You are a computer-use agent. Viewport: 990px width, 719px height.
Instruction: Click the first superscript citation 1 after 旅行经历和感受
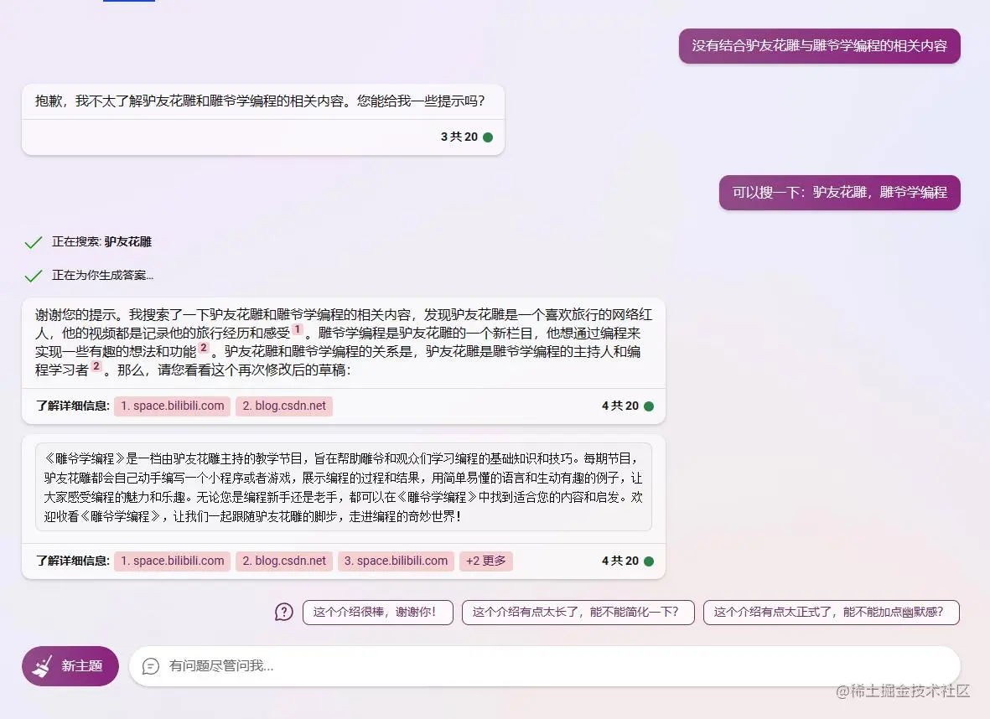(x=298, y=329)
